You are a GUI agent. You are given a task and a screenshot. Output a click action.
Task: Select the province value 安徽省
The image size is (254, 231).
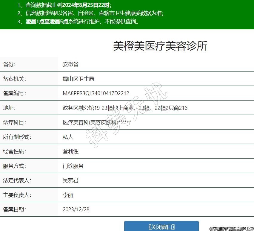(x=70, y=64)
